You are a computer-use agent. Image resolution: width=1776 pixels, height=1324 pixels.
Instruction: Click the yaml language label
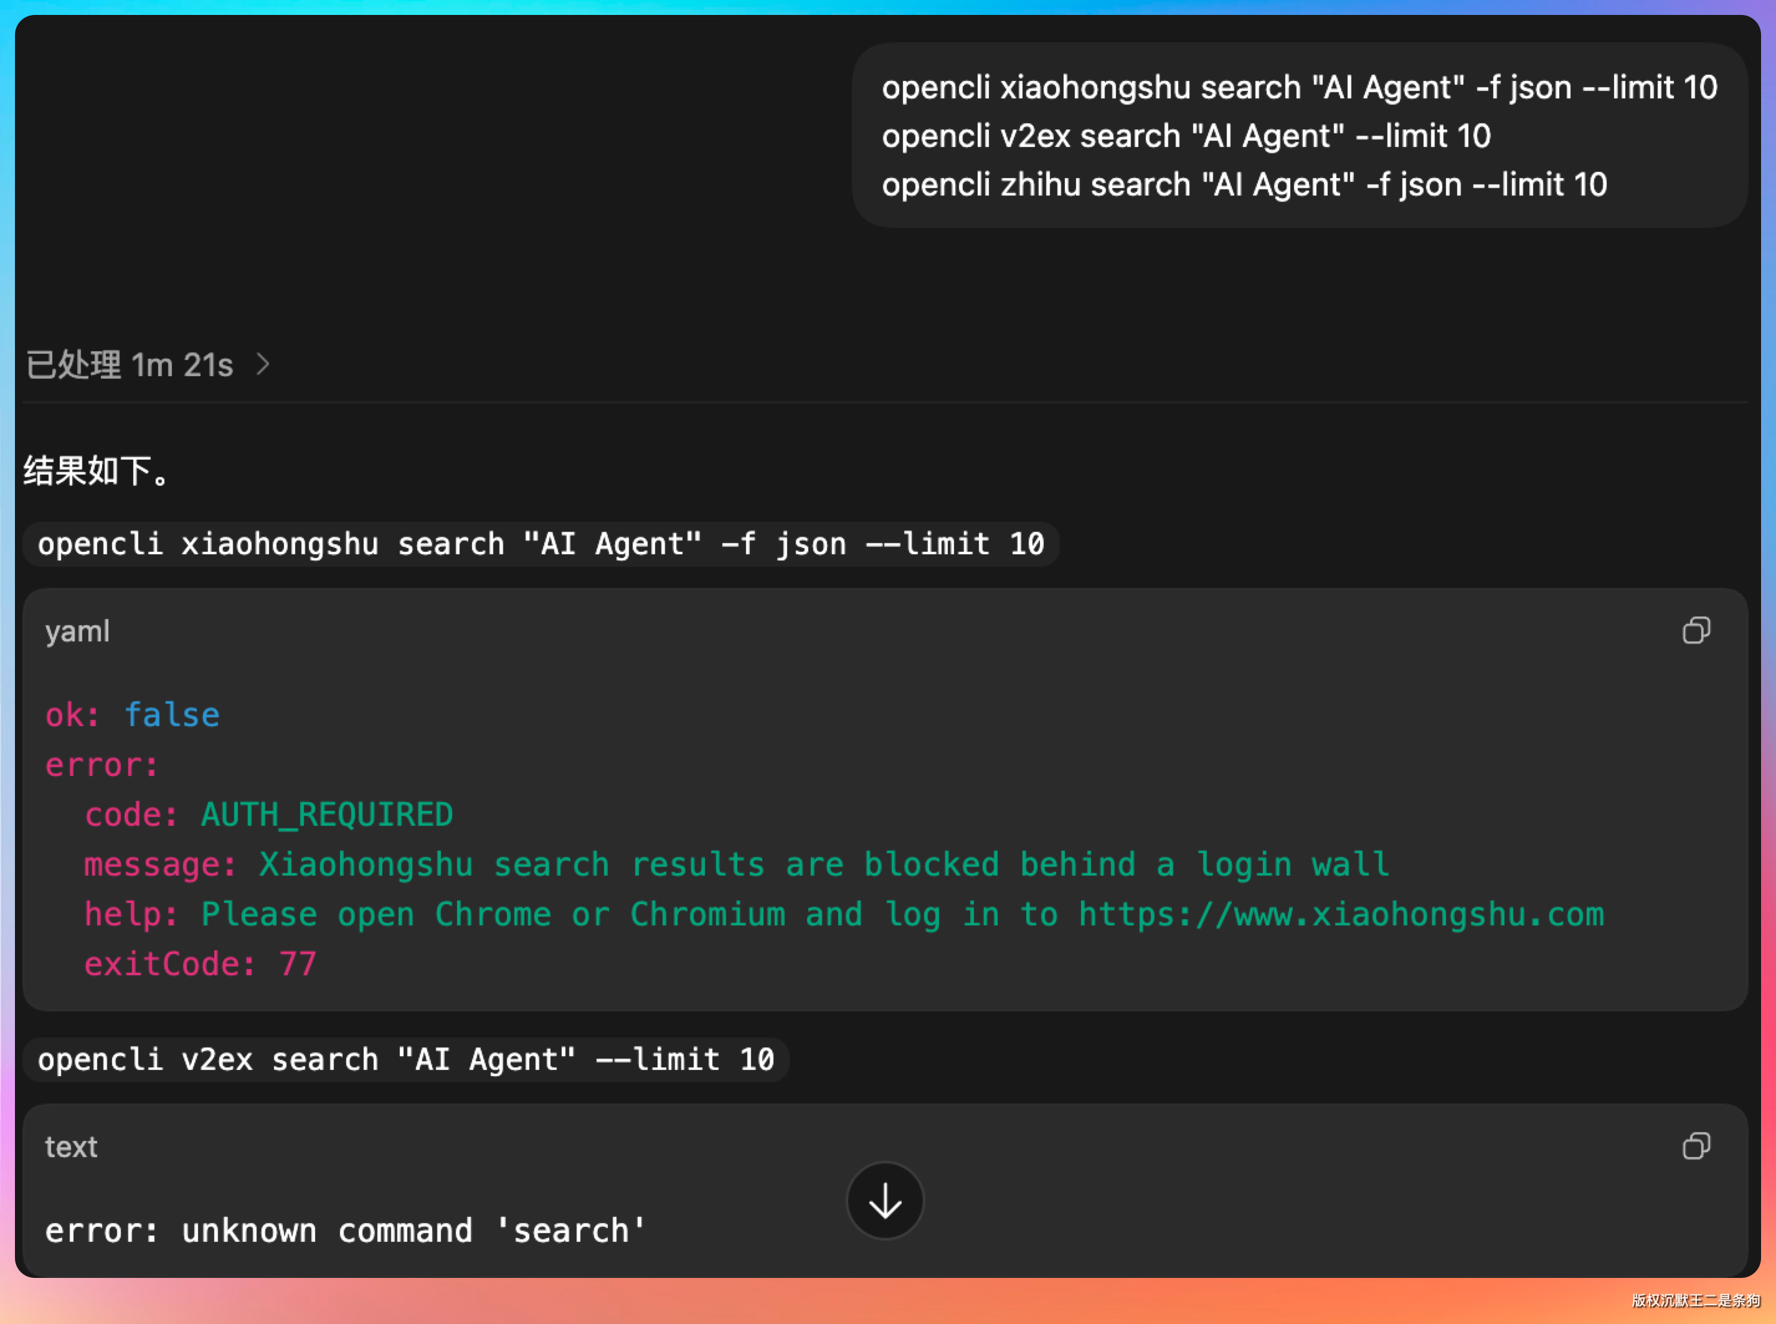click(x=77, y=631)
